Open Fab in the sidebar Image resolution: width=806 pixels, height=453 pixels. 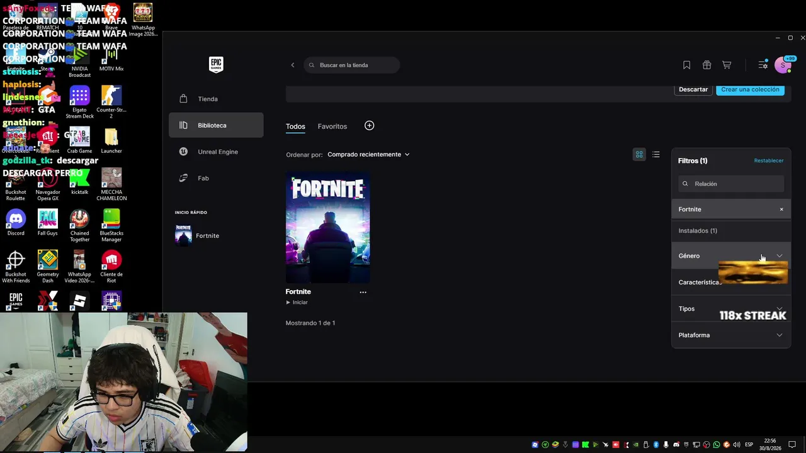(x=216, y=178)
